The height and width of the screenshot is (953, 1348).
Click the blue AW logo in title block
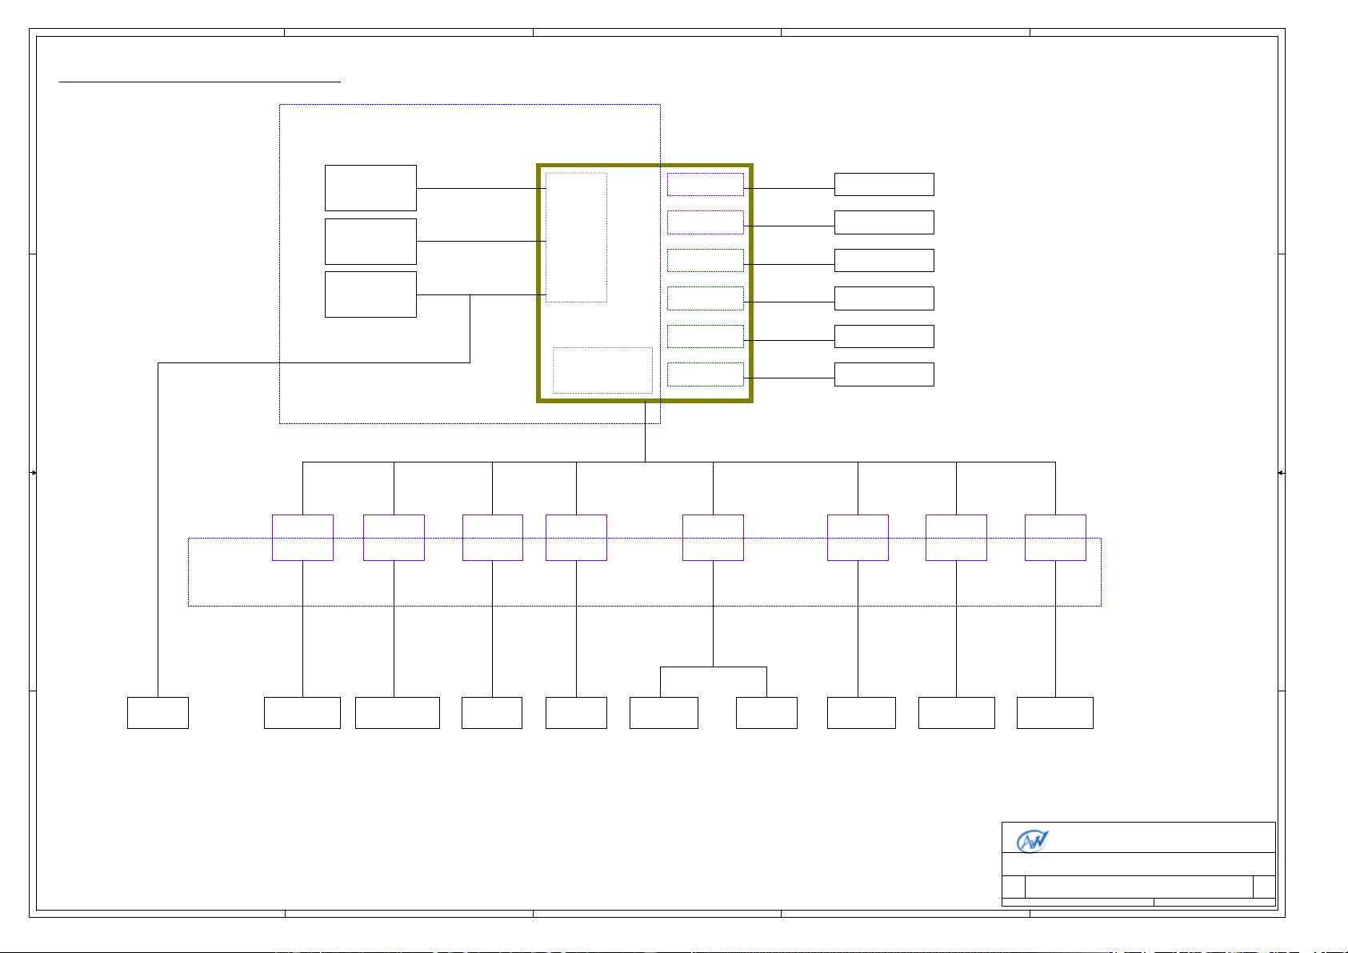point(1033,841)
